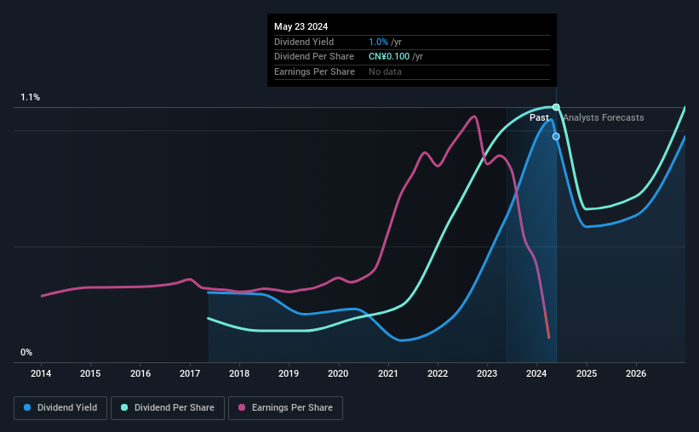
Task: Click the Past label on chart
Action: point(539,117)
